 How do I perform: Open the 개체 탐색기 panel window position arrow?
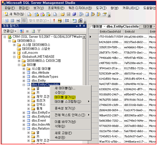pyautogui.click(x=77, y=26)
